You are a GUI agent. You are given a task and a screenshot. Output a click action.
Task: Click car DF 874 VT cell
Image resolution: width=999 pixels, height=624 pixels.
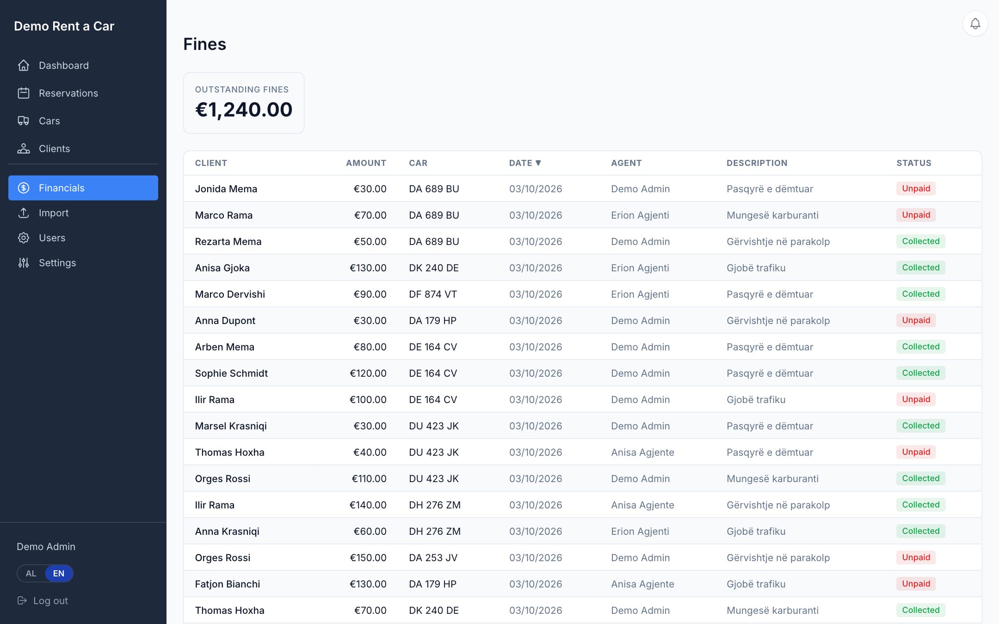click(x=433, y=294)
